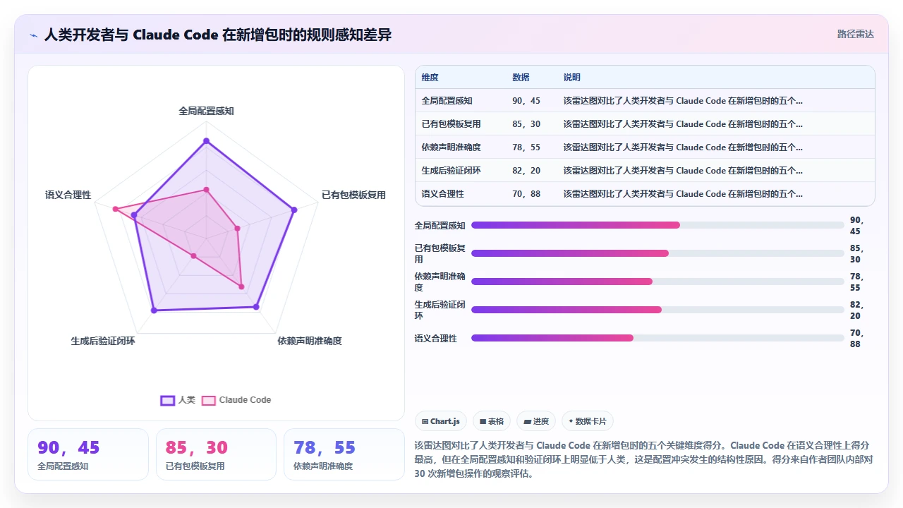Screen dimensions: 903x508
Task: Open the 90，45 全局配置感知 data card
Action: pos(88,454)
